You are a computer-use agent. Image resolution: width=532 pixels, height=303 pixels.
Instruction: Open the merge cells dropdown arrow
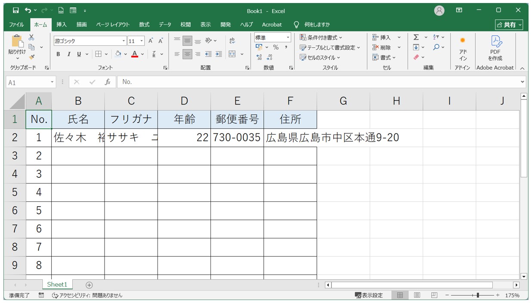click(242, 54)
